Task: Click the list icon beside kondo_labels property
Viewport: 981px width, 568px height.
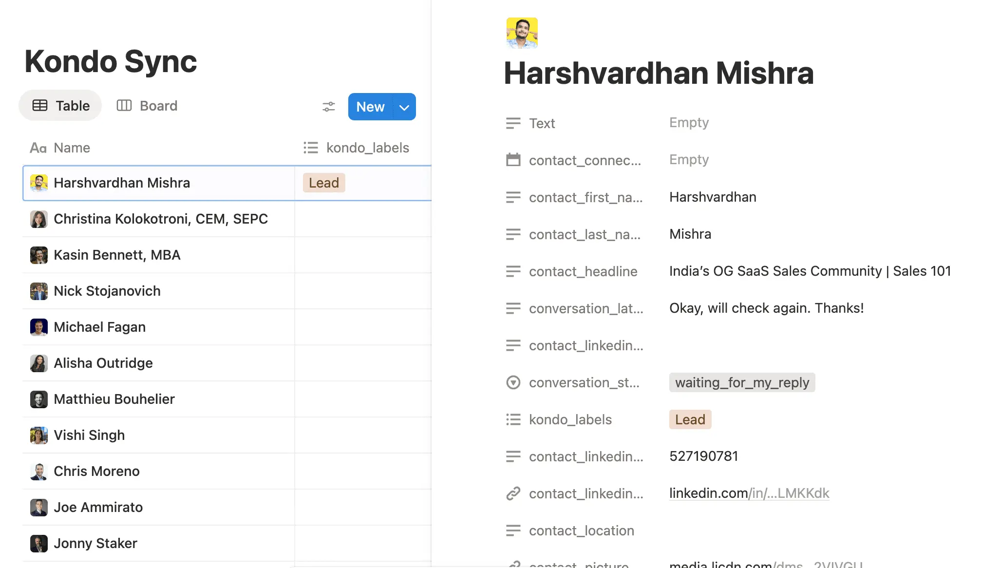Action: 513,419
